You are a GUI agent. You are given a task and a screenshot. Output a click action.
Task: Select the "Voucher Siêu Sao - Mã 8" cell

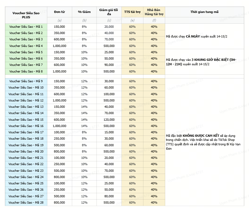26,71
